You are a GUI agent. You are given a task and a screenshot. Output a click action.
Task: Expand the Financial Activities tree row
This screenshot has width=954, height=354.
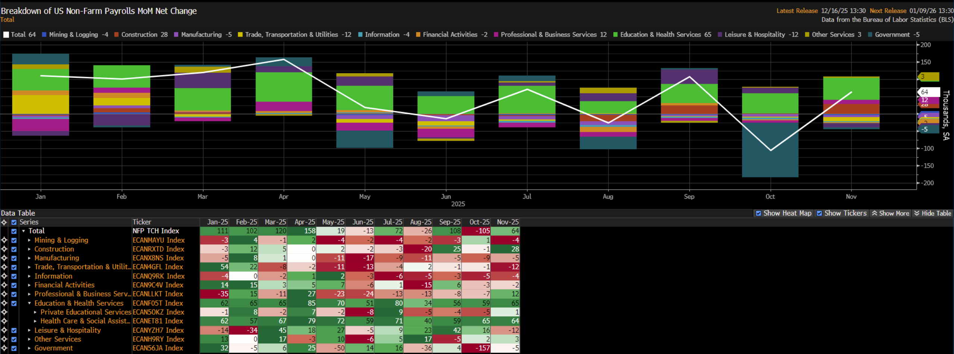[29, 285]
